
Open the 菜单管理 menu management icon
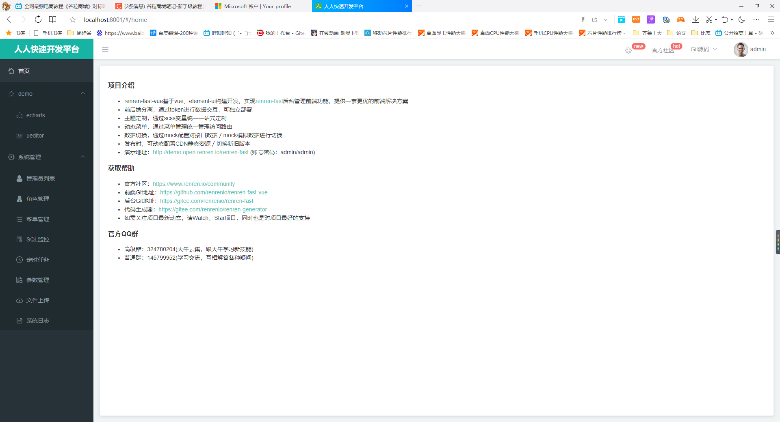pos(19,219)
